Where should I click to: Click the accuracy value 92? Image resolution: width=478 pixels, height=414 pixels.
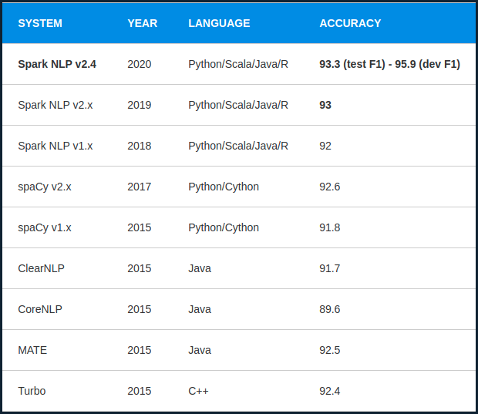click(x=325, y=146)
